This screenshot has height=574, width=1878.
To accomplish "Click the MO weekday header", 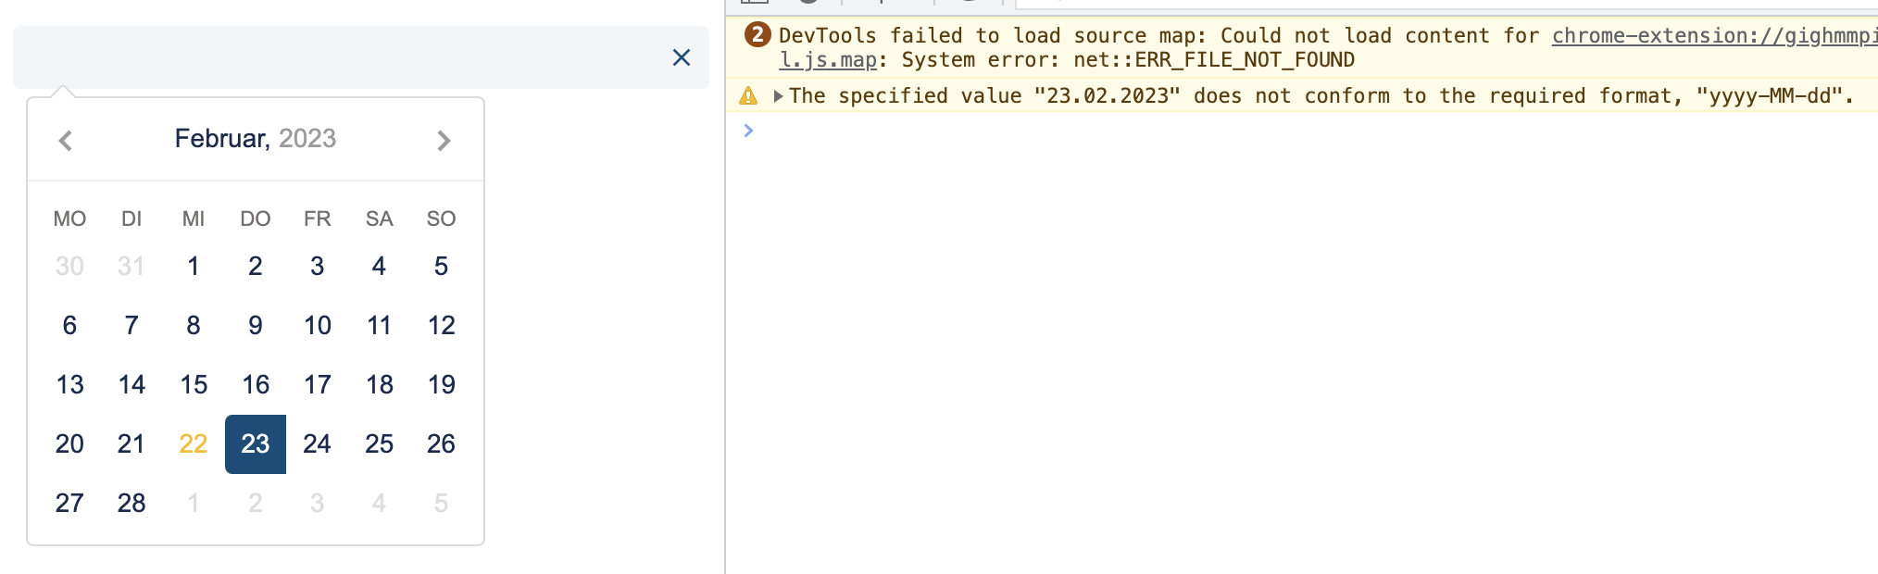I will click(69, 219).
